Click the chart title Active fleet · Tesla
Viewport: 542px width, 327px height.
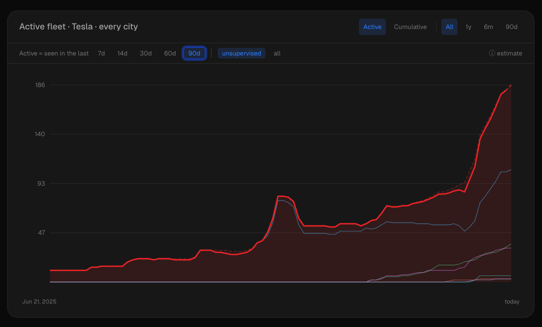tap(79, 26)
